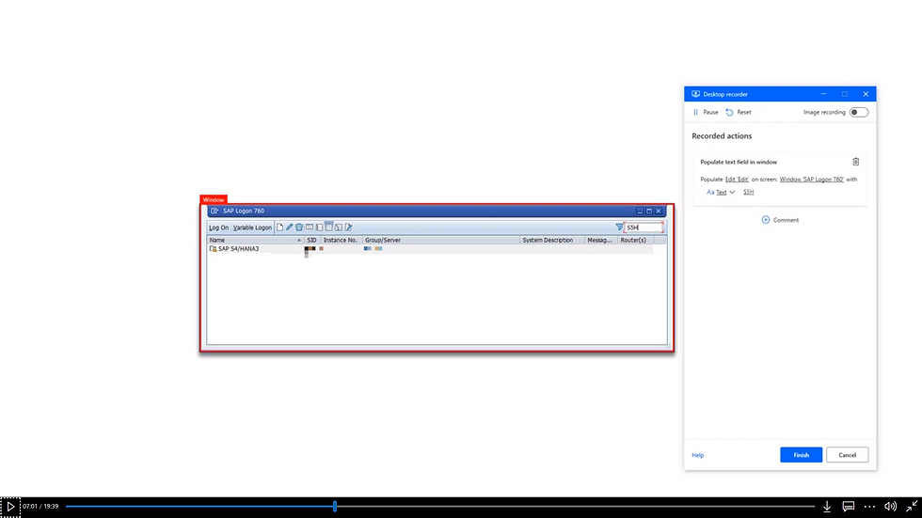
Task: Sort by the Name column header
Action: 255,241
